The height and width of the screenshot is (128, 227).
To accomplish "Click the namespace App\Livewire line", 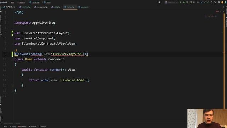I will coord(35,23).
